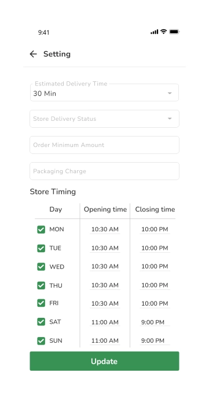Image resolution: width=209 pixels, height=398 pixels.
Task: Set Thursday closing time
Action: [155, 285]
